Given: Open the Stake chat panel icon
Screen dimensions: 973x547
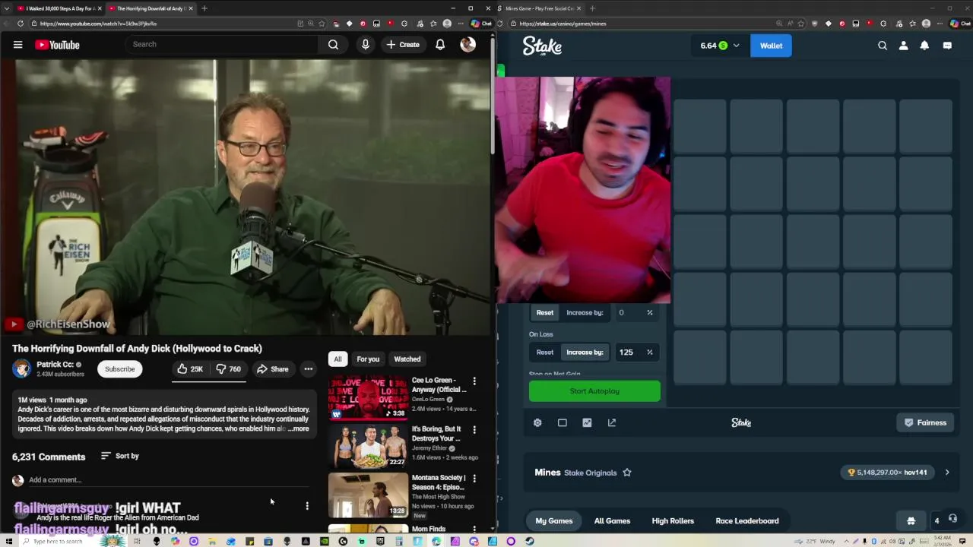Looking at the screenshot, I should pos(947,46).
